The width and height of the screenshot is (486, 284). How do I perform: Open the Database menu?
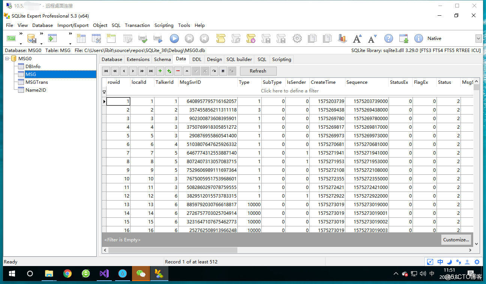pyautogui.click(x=42, y=25)
